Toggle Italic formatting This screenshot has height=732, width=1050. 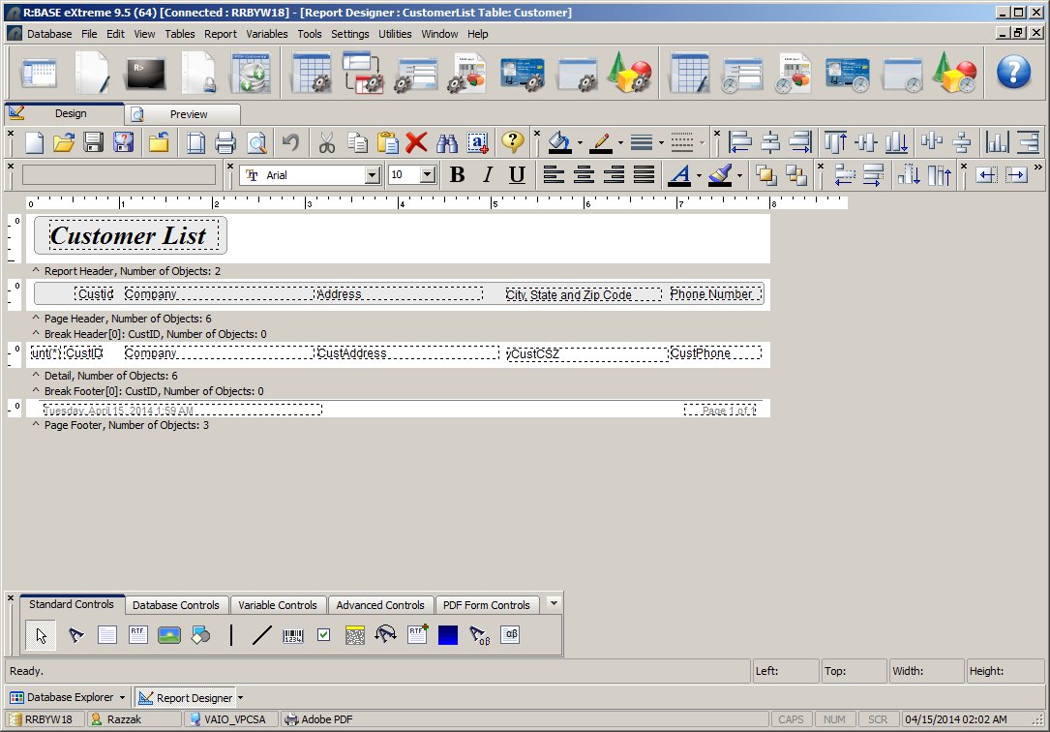pos(488,175)
